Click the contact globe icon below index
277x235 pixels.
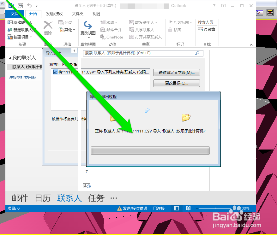tap(87, 186)
